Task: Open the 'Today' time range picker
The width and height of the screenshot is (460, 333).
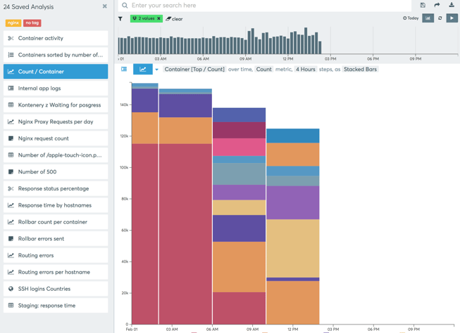Action: click(x=411, y=18)
